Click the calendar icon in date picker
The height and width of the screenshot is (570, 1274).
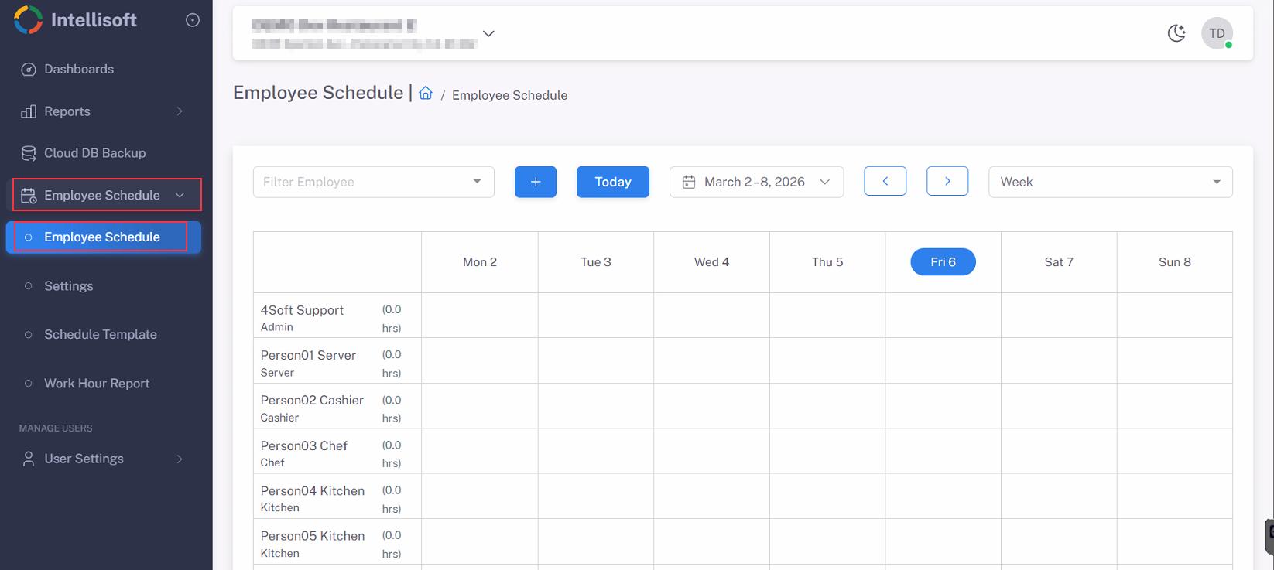[689, 183]
